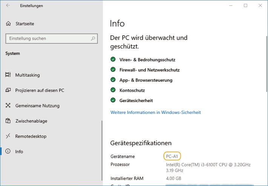268x186 pixels.
Task: Focus the Einstellung suchen search field
Action: 47,38
